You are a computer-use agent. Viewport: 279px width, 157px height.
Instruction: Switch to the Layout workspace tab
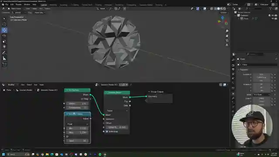(x=44, y=5)
